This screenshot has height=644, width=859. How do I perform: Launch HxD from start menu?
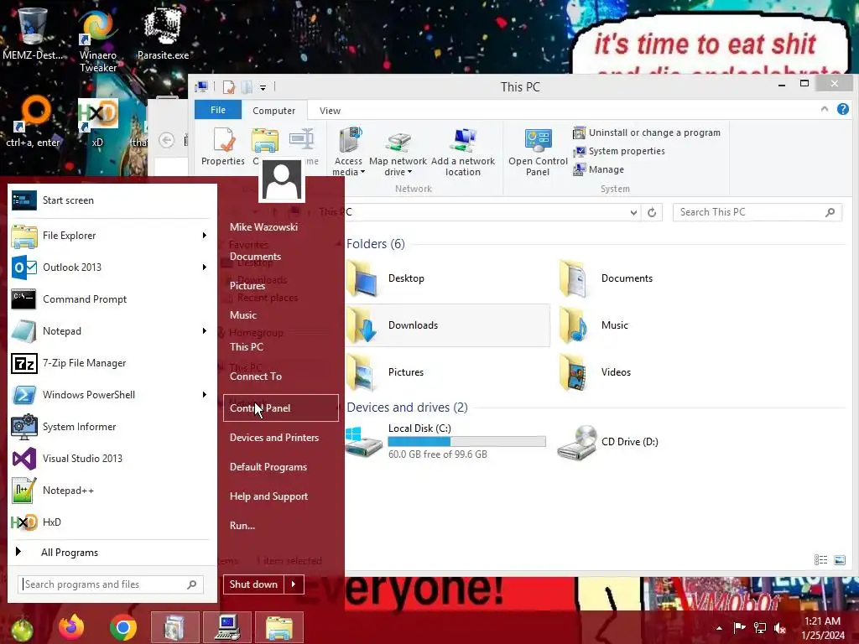tap(110, 522)
